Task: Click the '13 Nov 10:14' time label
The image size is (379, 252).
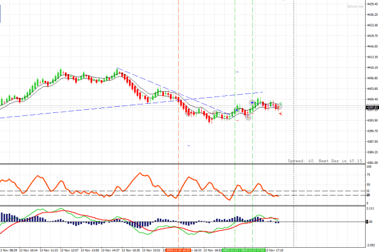Action: 29,250
